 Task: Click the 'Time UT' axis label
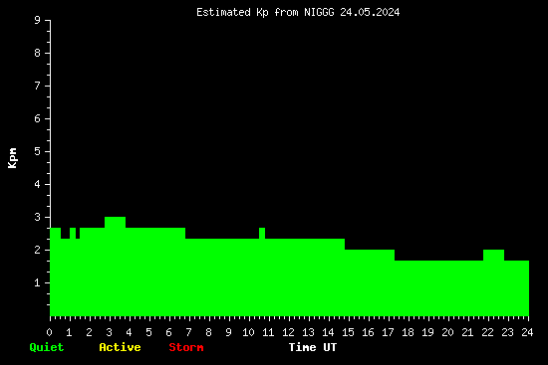click(x=313, y=347)
